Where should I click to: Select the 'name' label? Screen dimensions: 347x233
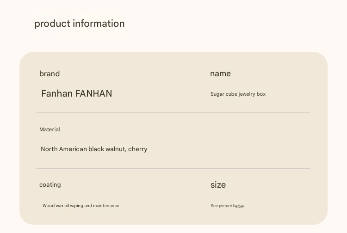tap(220, 74)
